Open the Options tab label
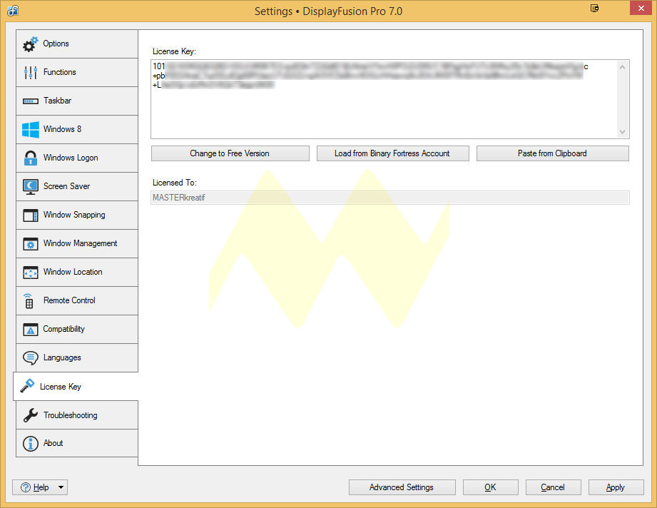Viewport: 657px width, 508px height. (x=56, y=44)
